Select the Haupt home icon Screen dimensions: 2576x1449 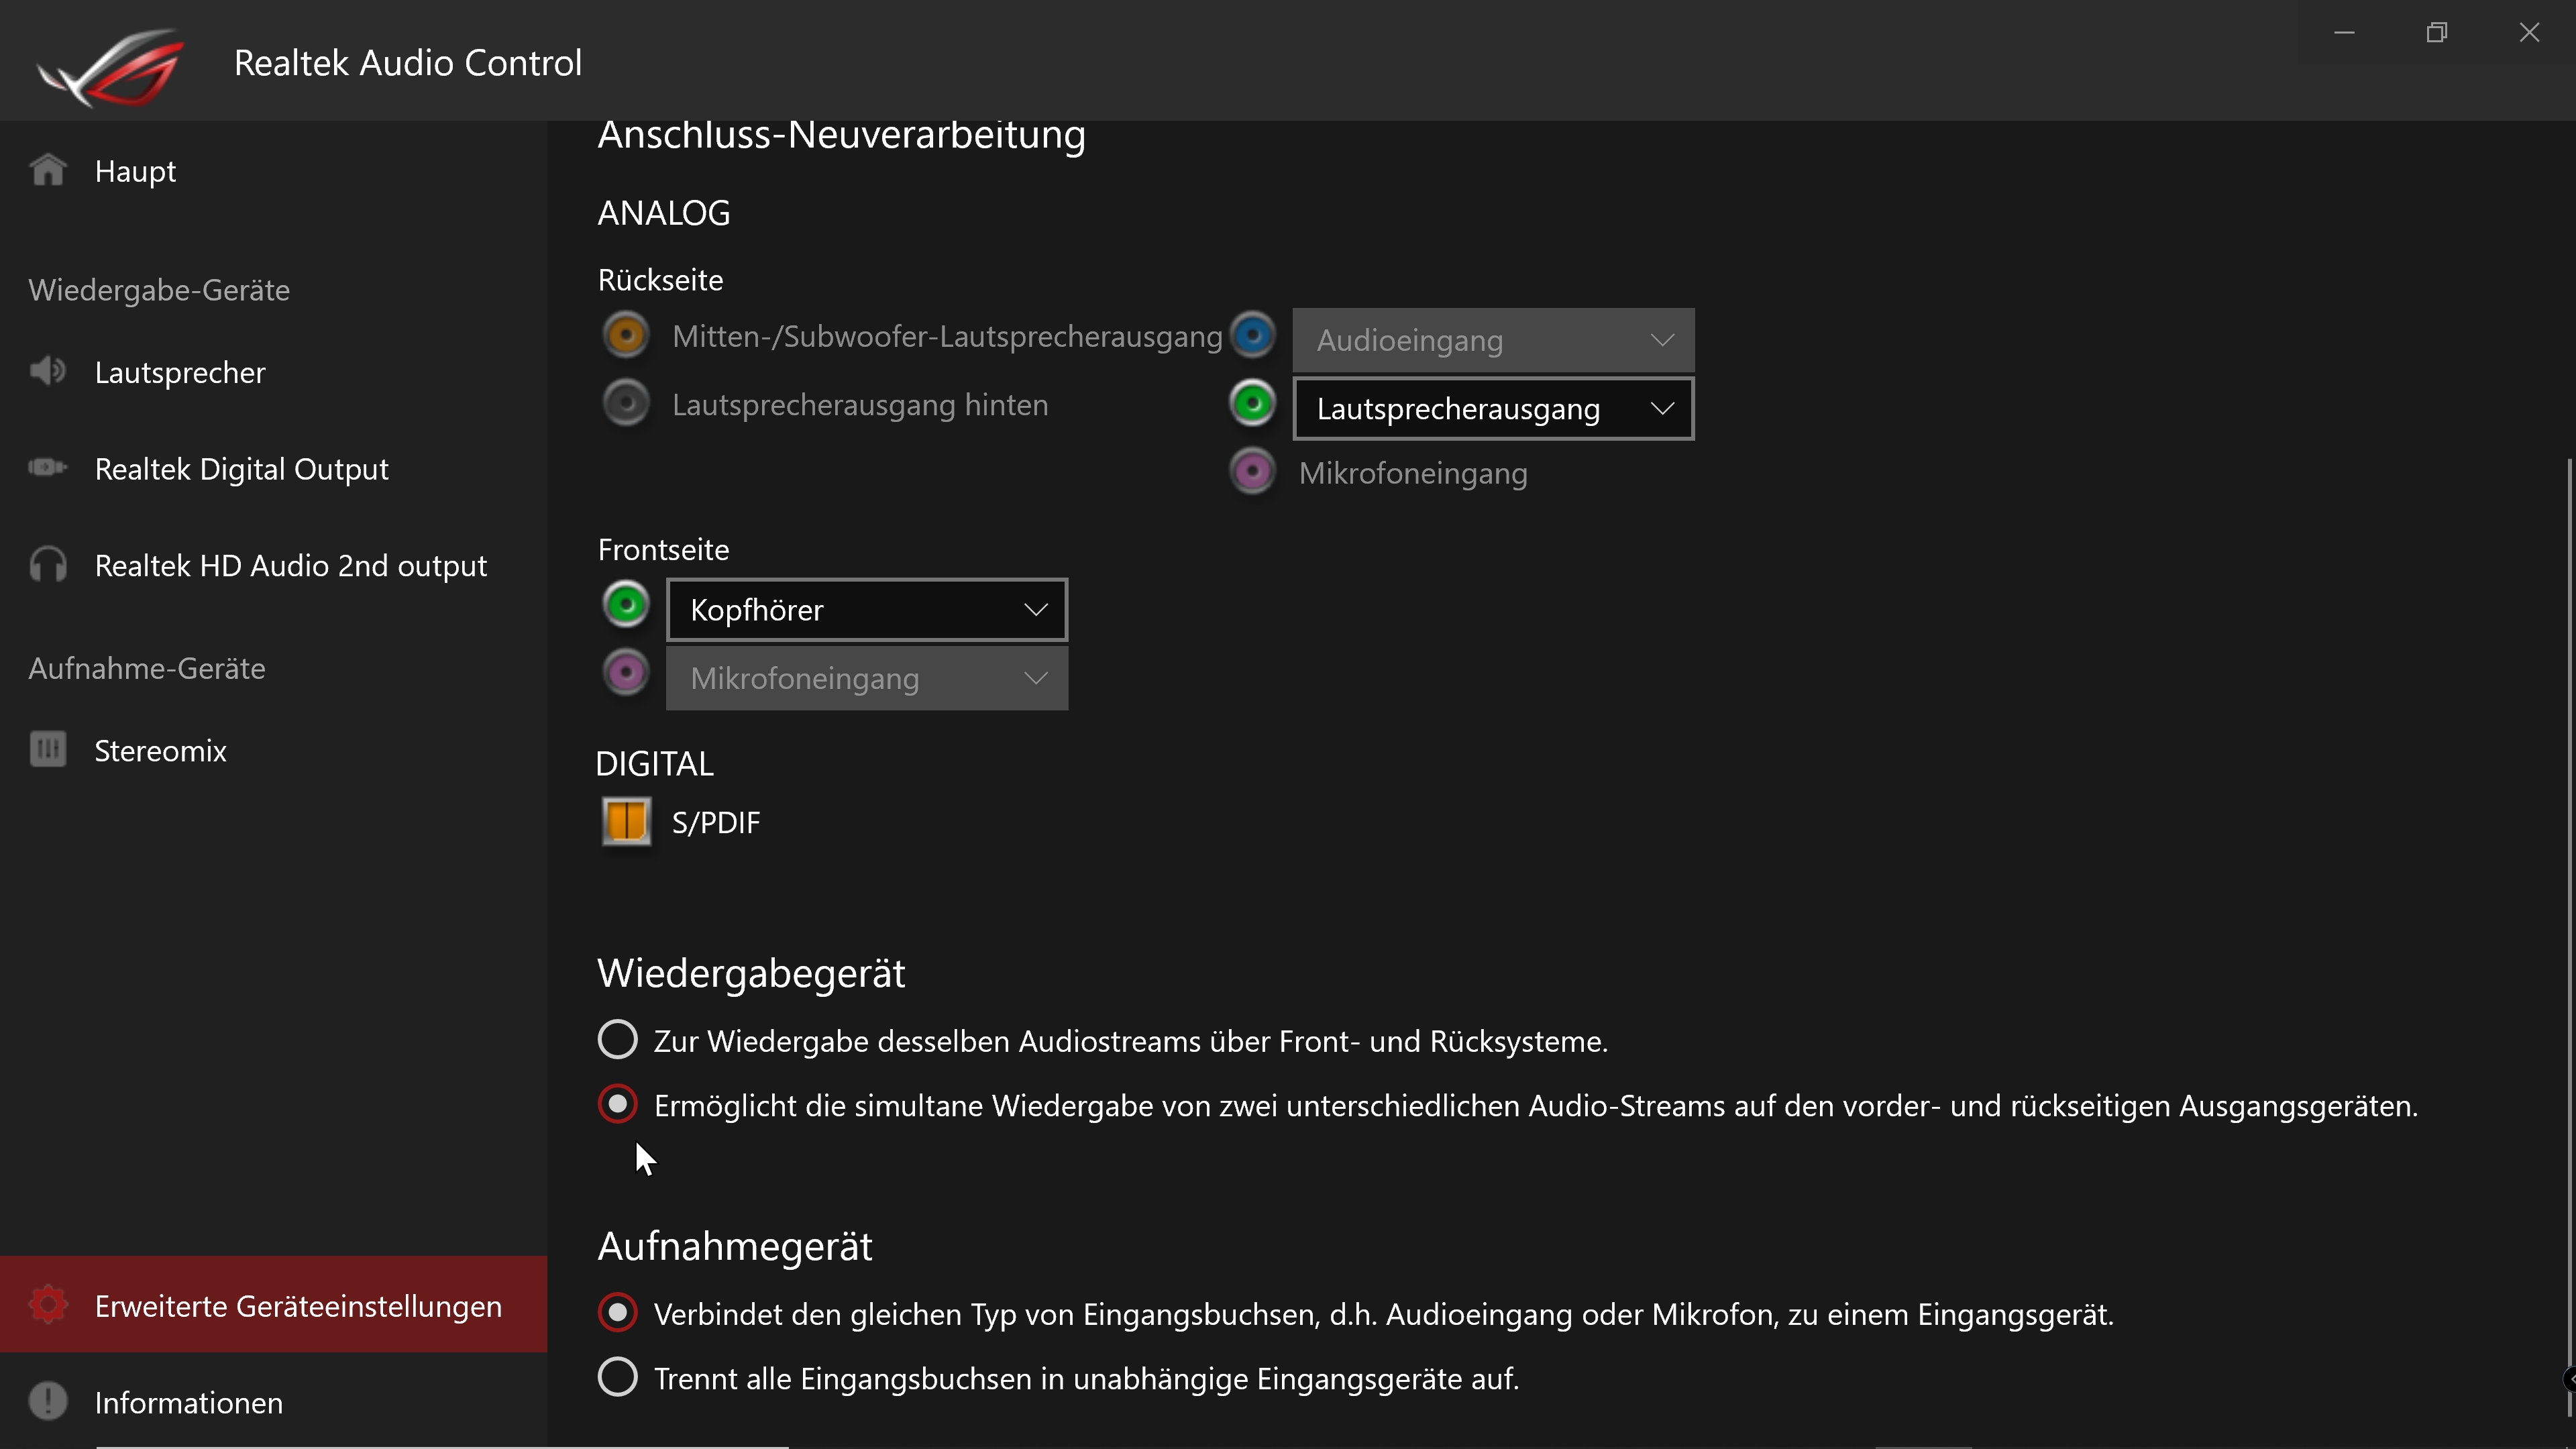point(47,170)
